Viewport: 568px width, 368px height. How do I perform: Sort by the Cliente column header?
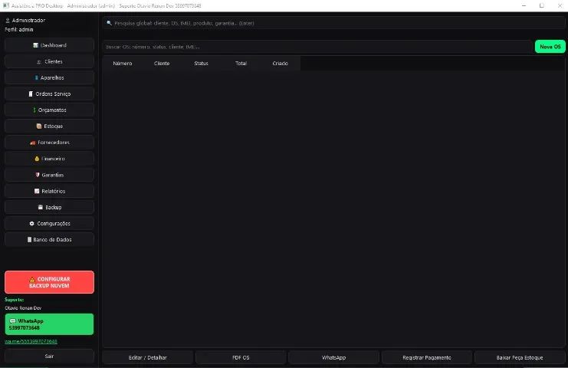coord(162,64)
